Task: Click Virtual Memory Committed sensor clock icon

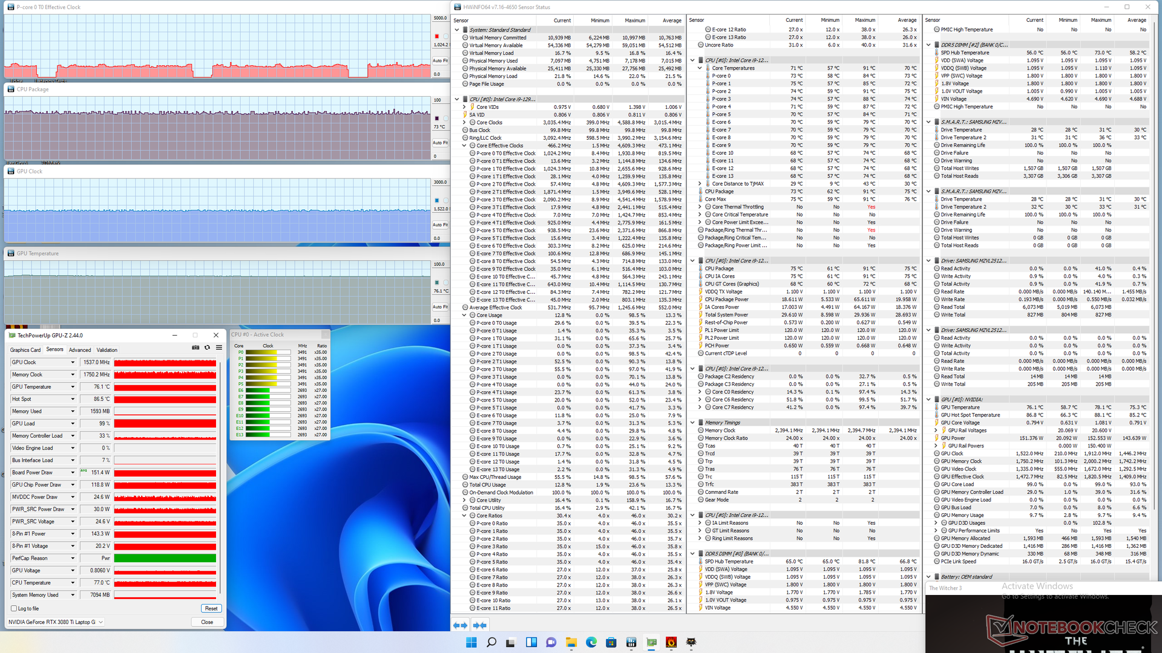Action: [465, 37]
